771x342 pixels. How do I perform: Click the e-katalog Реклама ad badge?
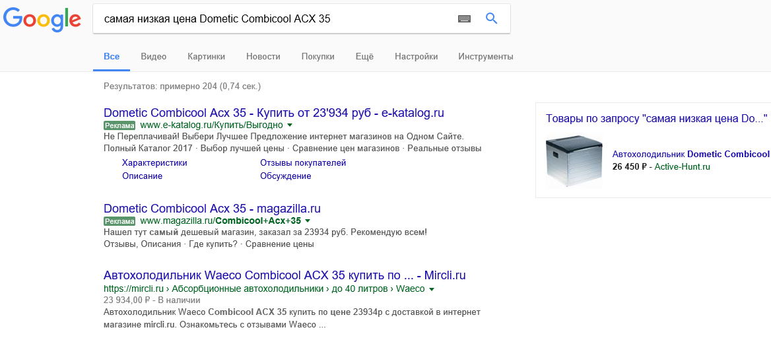tap(119, 125)
